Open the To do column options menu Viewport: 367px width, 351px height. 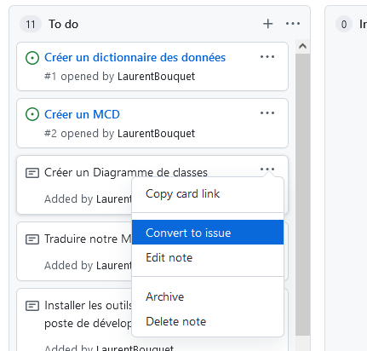[293, 24]
